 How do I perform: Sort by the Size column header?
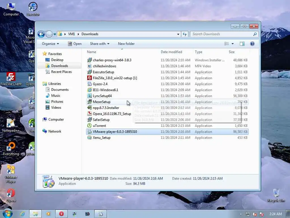click(x=232, y=52)
